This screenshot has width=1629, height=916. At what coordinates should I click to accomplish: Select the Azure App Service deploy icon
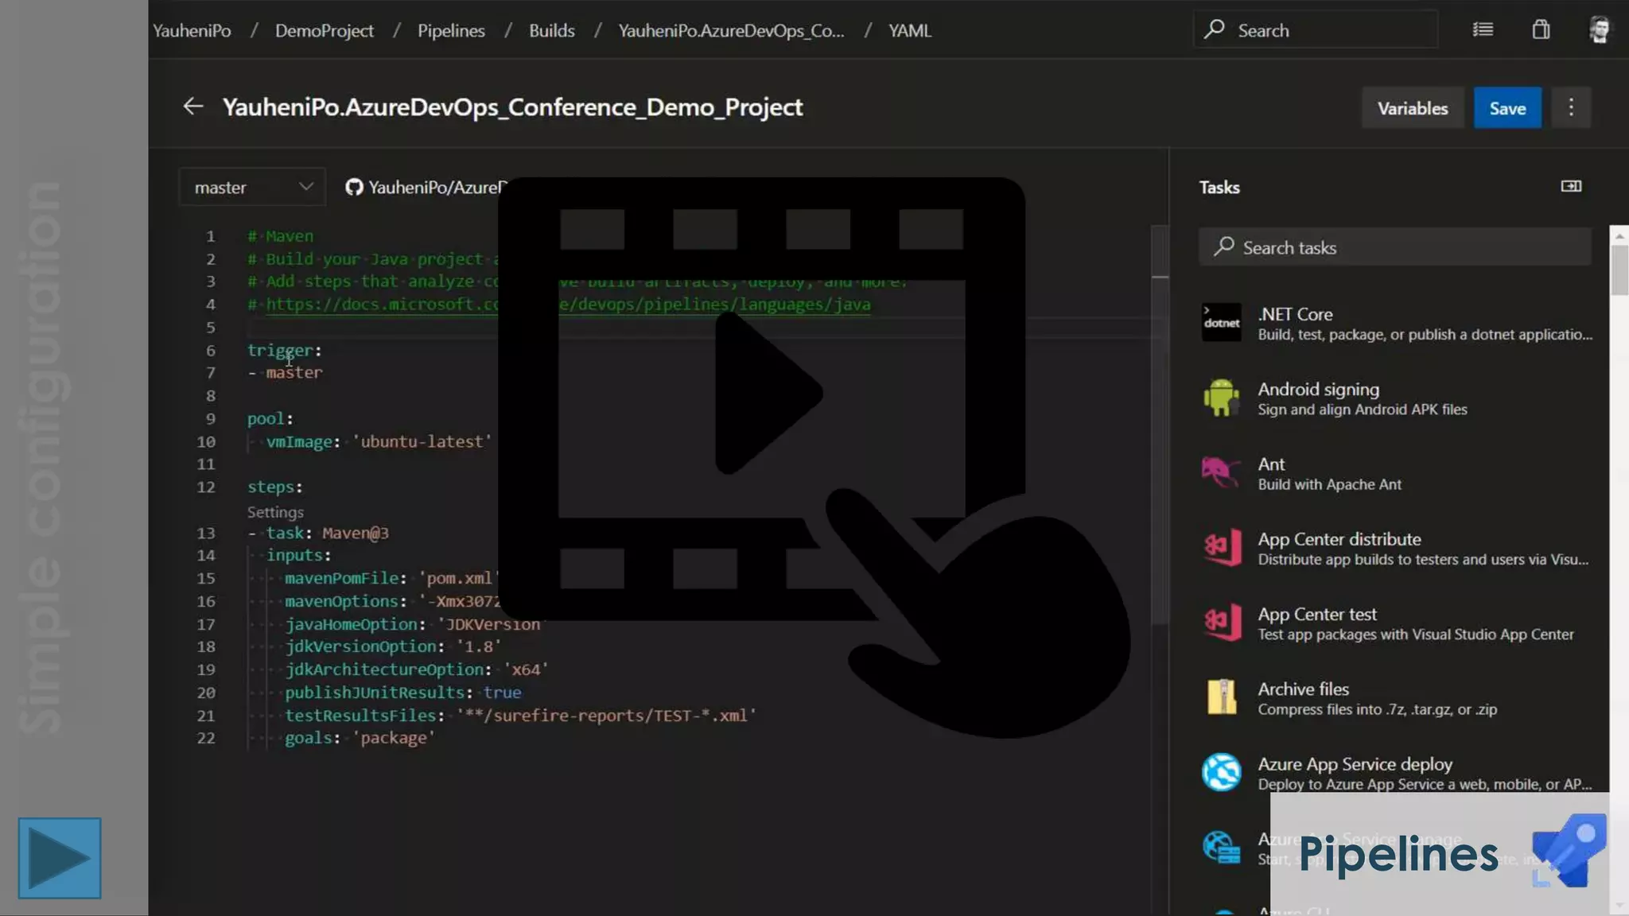(1221, 772)
